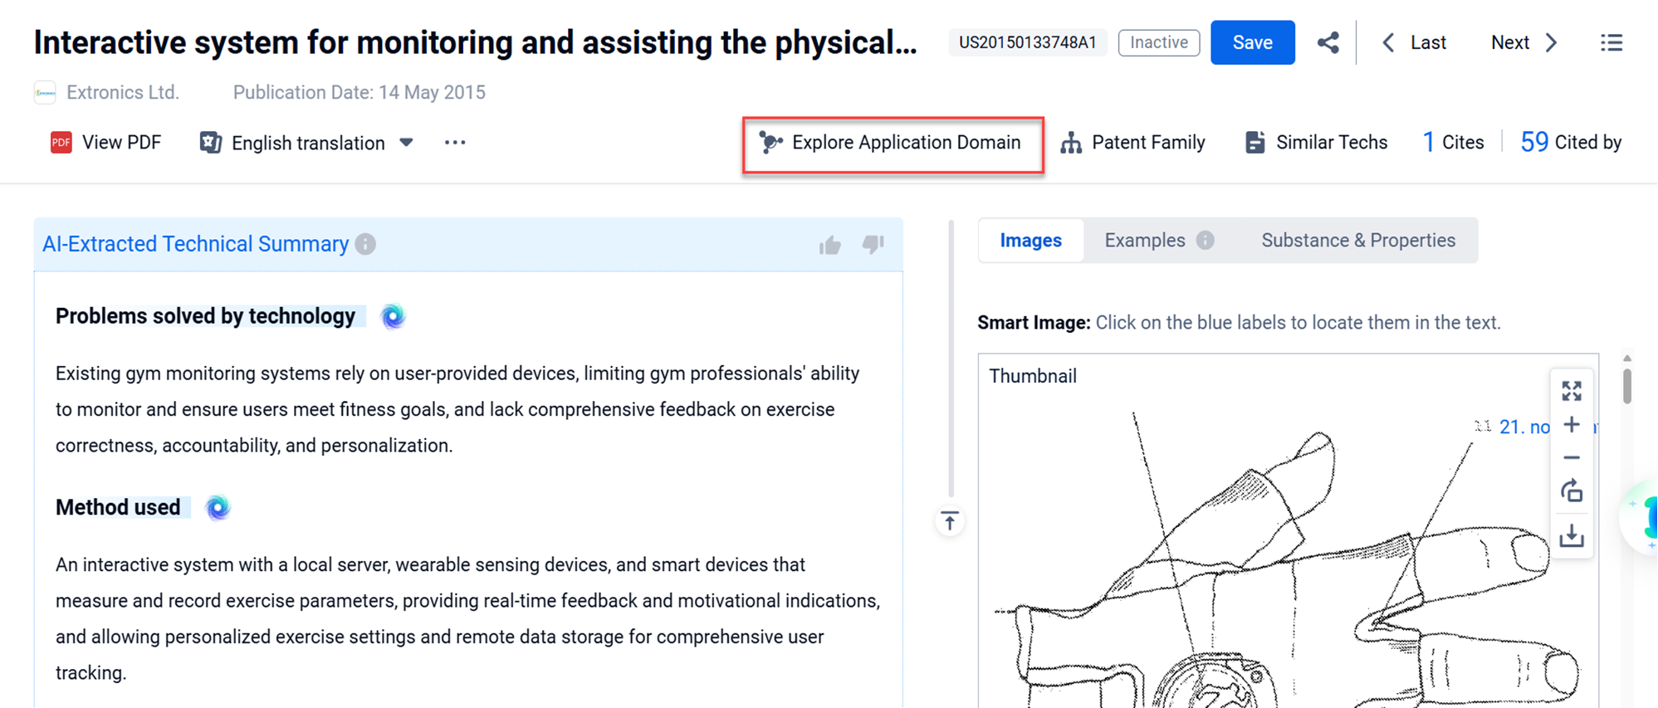Viewport: 1658px width, 708px height.
Task: Rotate the patent image
Action: point(1571,491)
